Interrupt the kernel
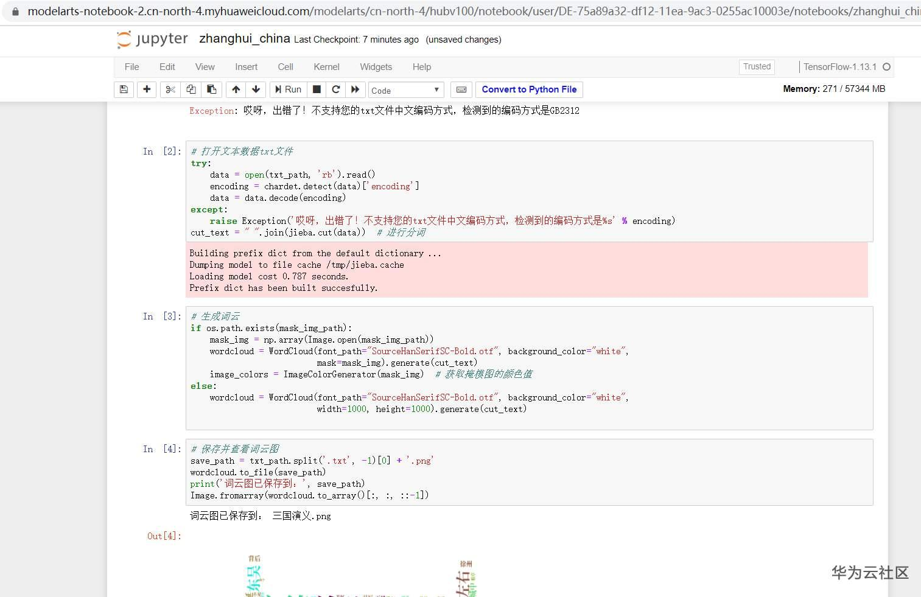This screenshot has width=921, height=597. (317, 89)
